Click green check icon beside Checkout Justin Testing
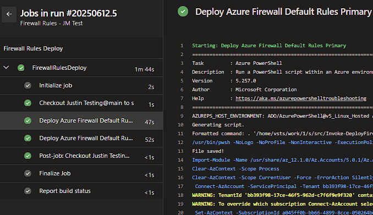The width and height of the screenshot is (373, 215). click(28, 103)
